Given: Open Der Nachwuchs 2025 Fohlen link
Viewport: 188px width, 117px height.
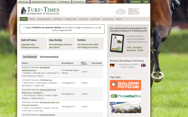Looking at the screenshot, I should (88, 46).
